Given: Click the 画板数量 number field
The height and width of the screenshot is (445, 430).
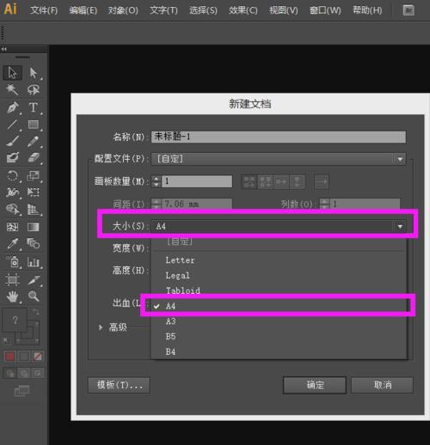Looking at the screenshot, I should (x=197, y=181).
